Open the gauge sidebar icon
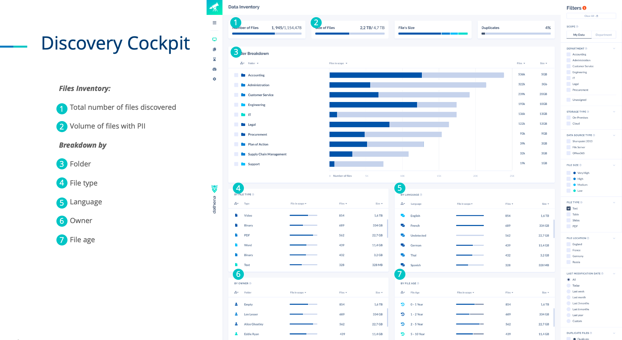622x340 pixels. click(x=214, y=69)
